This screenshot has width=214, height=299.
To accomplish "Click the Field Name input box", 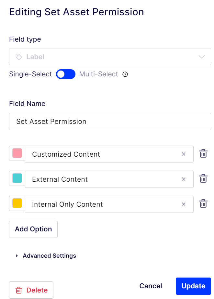I will coord(110,122).
